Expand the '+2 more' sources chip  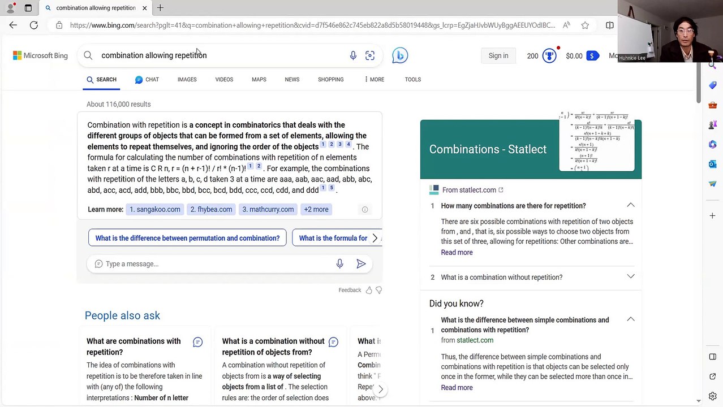click(x=316, y=209)
